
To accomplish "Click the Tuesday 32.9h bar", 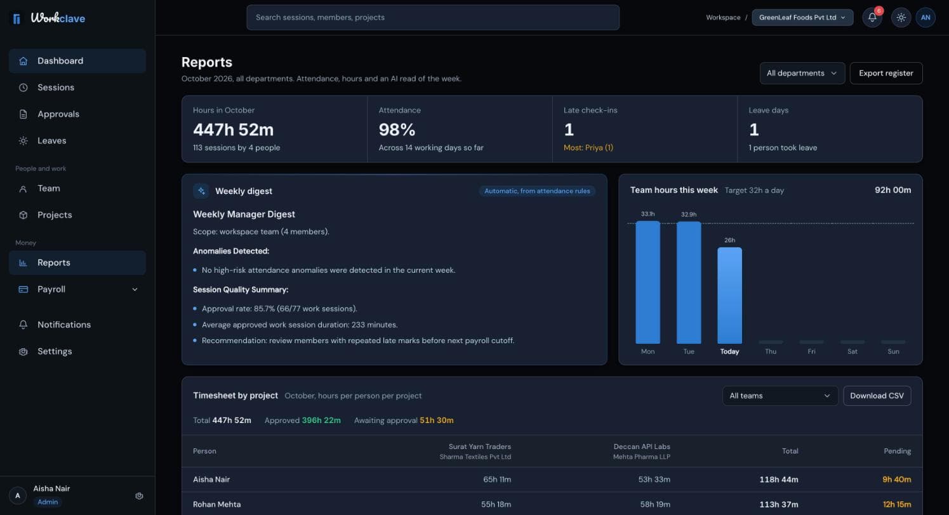I will tap(689, 282).
